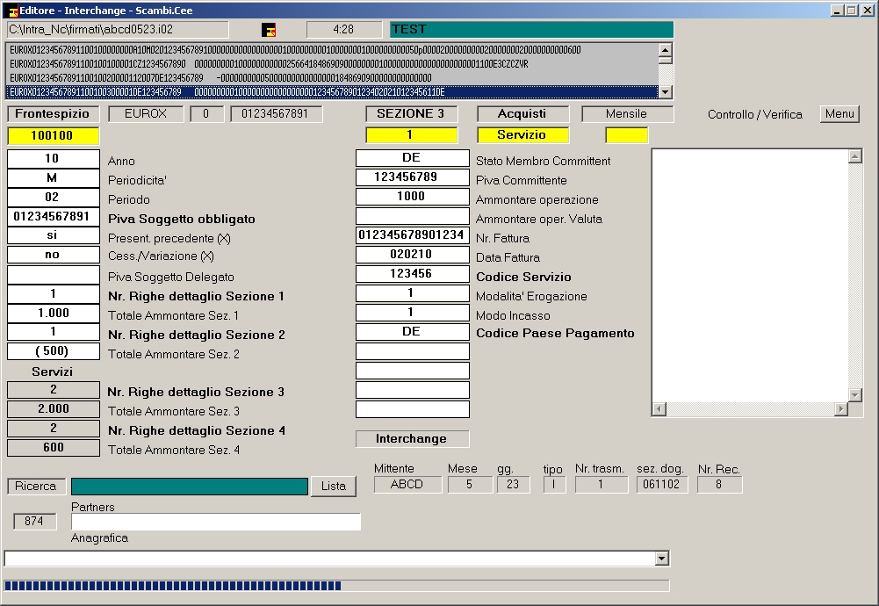Viewport: 879px width, 606px height.
Task: Click the Nr. Rec. field 8
Action: tap(719, 484)
